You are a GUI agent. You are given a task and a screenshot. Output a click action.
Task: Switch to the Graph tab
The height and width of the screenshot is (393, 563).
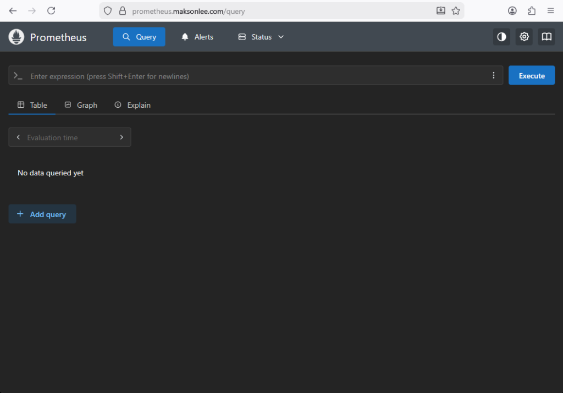[x=81, y=105]
